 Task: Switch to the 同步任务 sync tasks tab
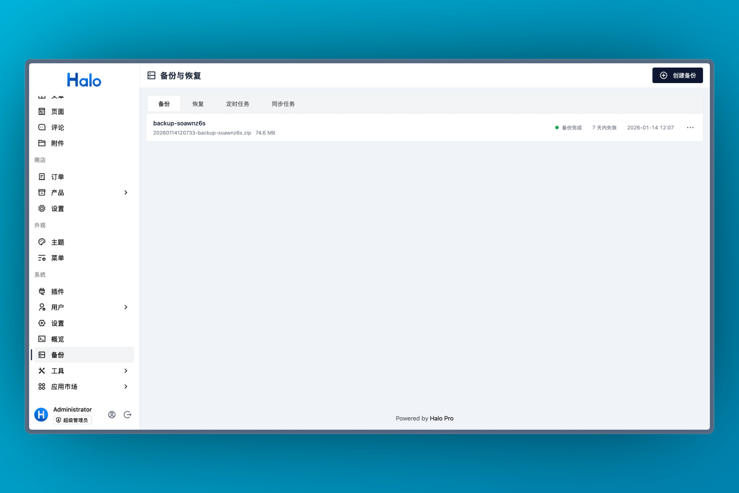tap(283, 104)
